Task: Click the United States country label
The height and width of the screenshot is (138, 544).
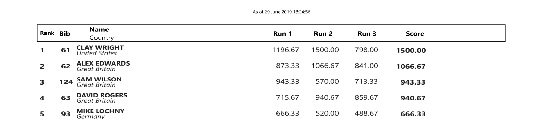Action: click(97, 53)
